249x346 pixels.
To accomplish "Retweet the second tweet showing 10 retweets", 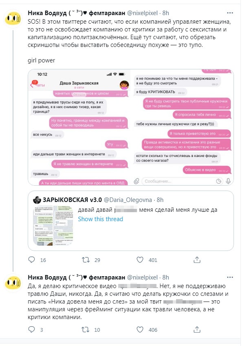I will [x=85, y=329].
